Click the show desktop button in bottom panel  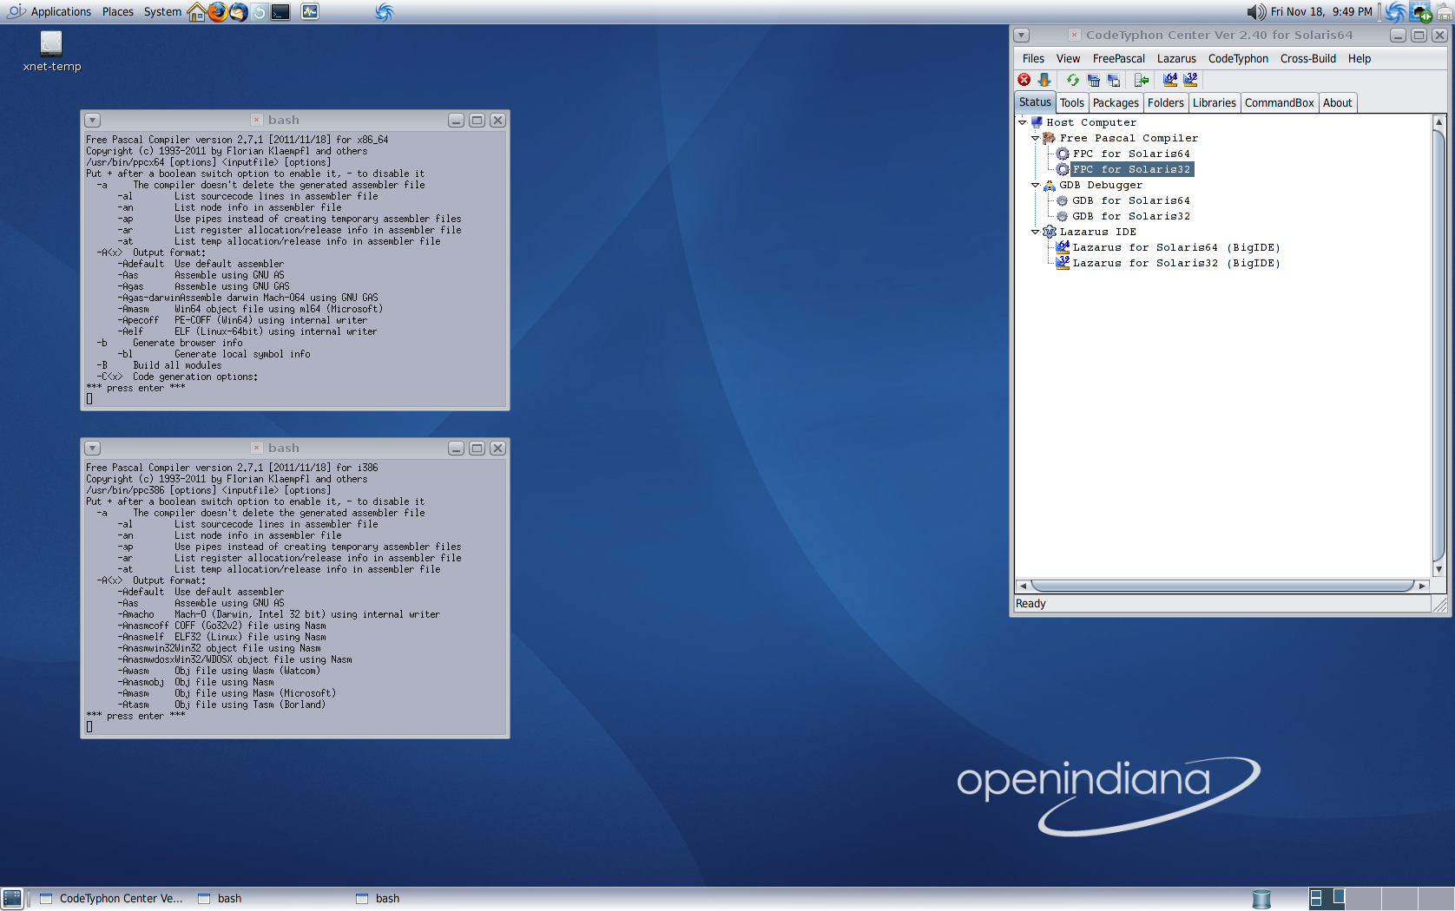coord(12,899)
